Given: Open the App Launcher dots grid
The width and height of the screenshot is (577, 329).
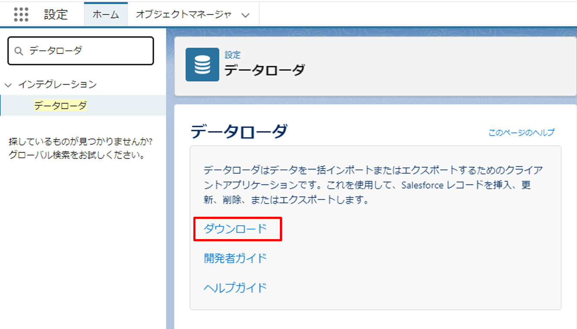Looking at the screenshot, I should pyautogui.click(x=21, y=14).
